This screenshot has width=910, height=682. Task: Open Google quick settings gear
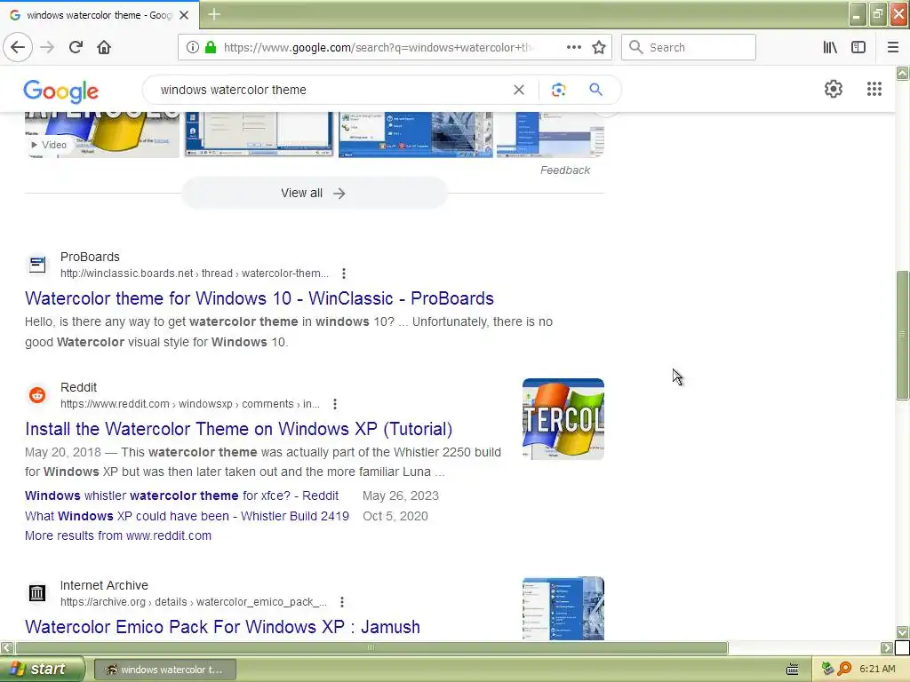click(834, 89)
